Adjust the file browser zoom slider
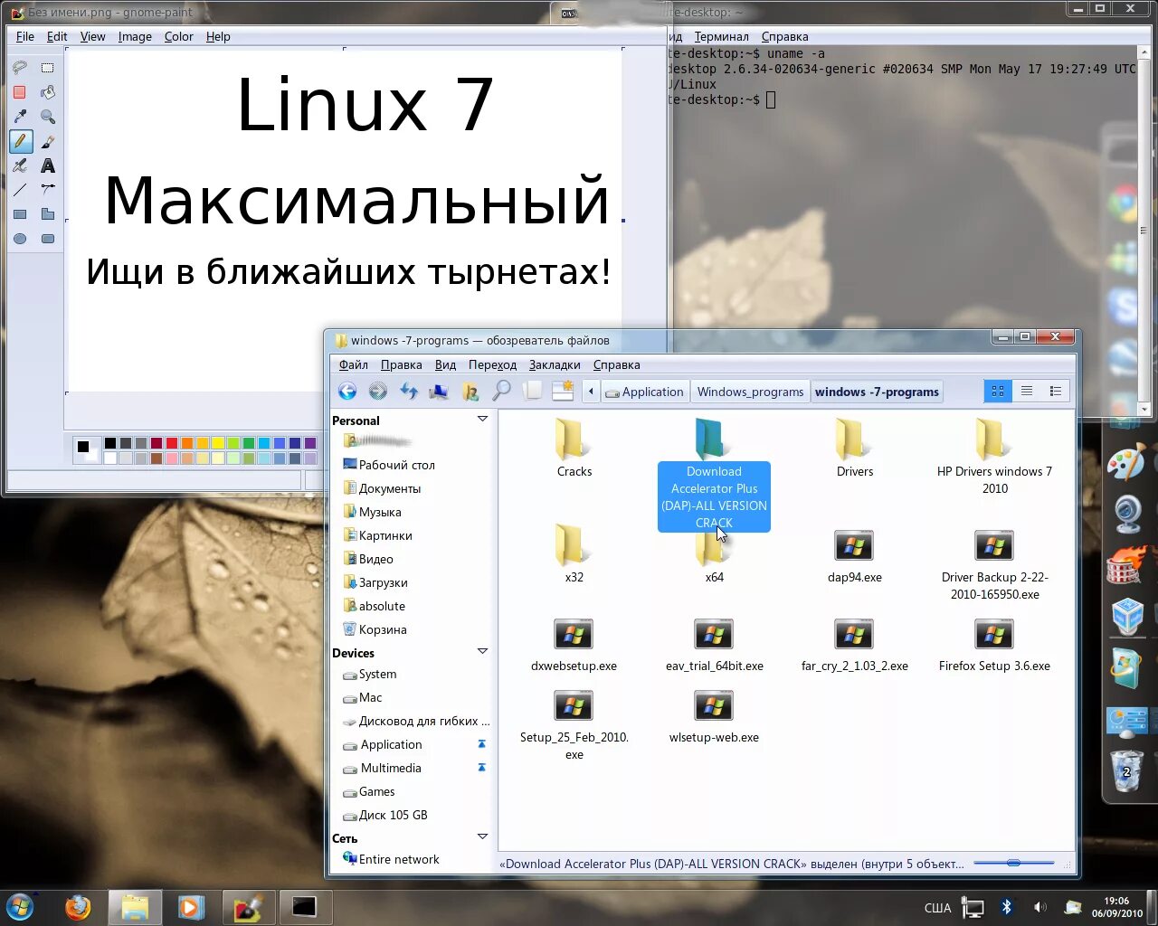 [1013, 863]
